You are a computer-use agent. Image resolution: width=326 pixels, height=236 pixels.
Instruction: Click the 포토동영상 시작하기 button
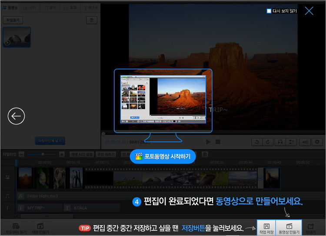(x=163, y=156)
